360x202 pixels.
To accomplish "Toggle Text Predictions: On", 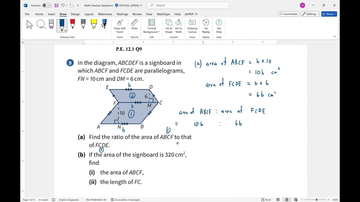I will pyautogui.click(x=96, y=200).
